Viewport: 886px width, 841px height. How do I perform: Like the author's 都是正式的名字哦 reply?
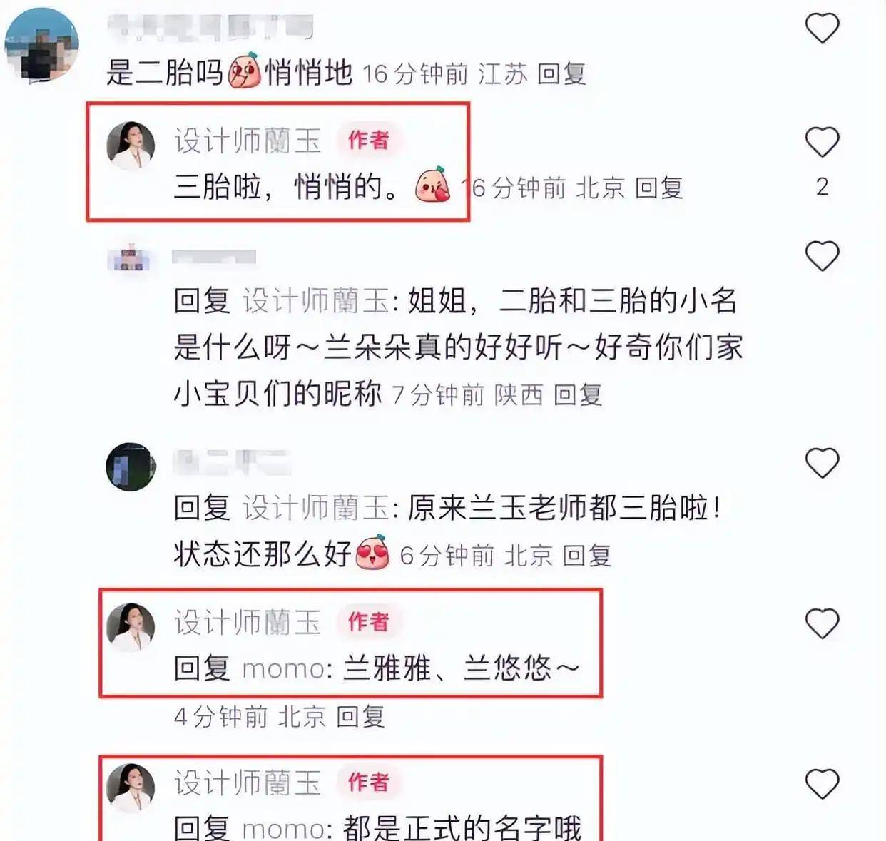822,784
